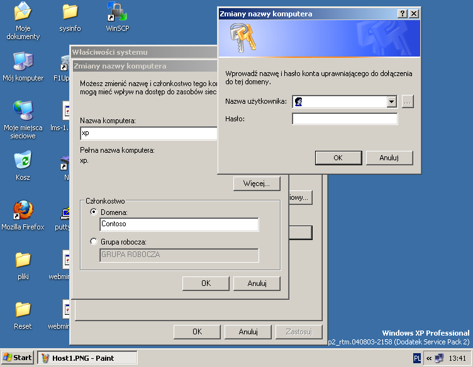Click the keys icon in credentials dialog
The height and width of the screenshot is (367, 473).
click(243, 38)
